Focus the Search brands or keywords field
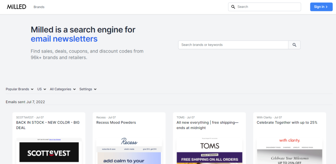The width and height of the screenshot is (336, 164). (233, 45)
